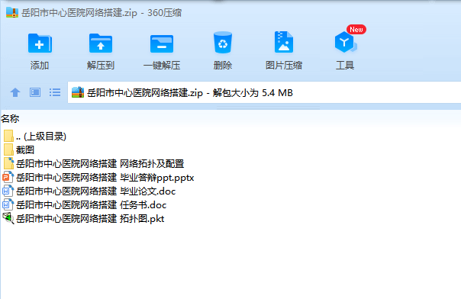Screen dimensions: 461x299
Task: Select the .. (上级目录) parent folder entry
Action: pos(35,137)
